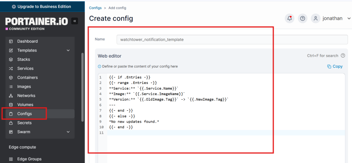Click the '**Image:**' line in editor
This screenshot has width=352, height=163.
[x=147, y=94]
